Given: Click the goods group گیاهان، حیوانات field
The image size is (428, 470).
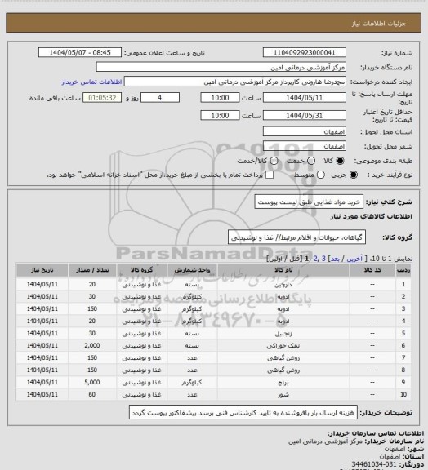Looking at the screenshot, I should (x=296, y=237).
